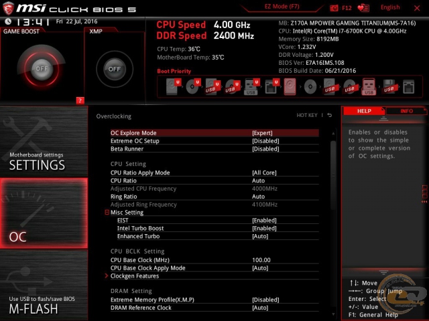429x321 pixels.
Task: Change language via English button
Action: tap(390, 7)
